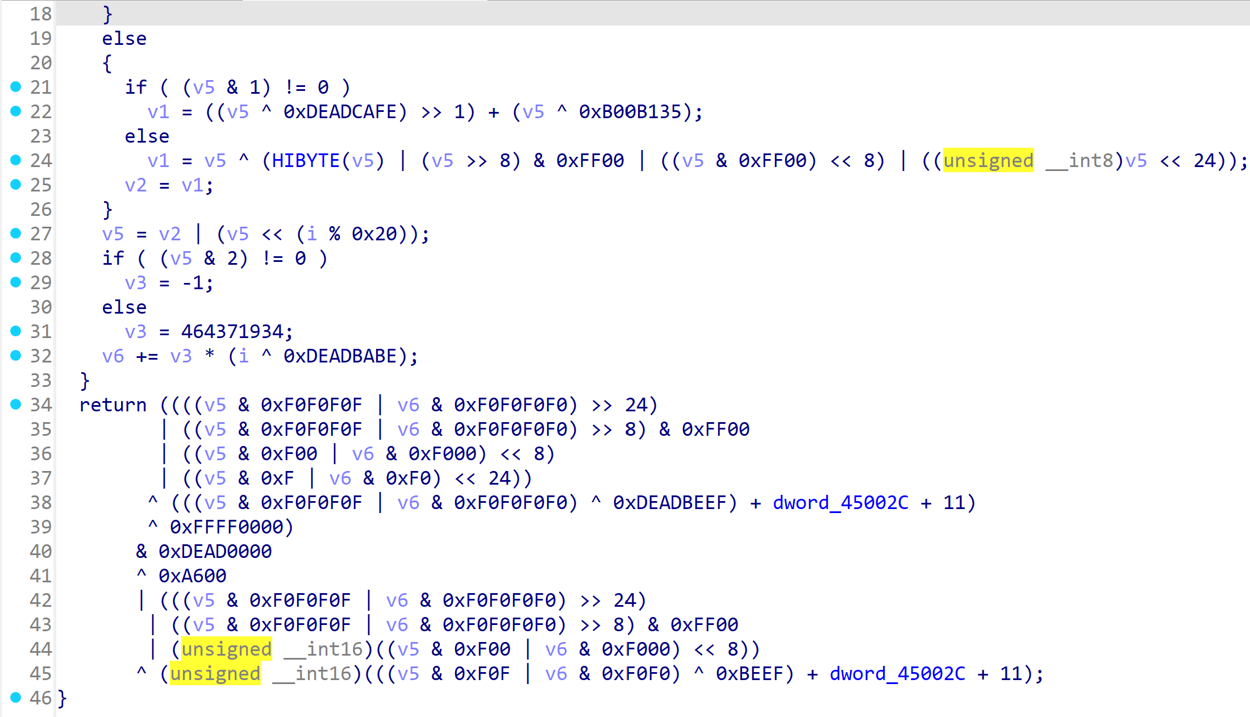Click the return keyword on line 34
This screenshot has width=1250, height=717.
[x=113, y=405]
